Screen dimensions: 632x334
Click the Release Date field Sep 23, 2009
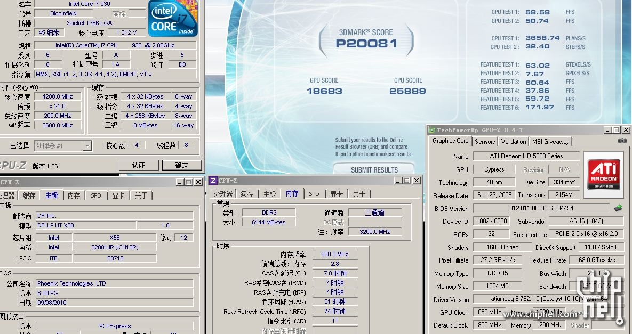pyautogui.click(x=494, y=195)
